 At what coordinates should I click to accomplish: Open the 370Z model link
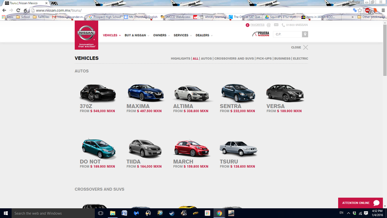pos(86,106)
